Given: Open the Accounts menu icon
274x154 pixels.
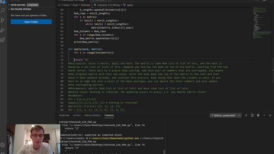Looking at the screenshot, I should (x=3, y=145).
